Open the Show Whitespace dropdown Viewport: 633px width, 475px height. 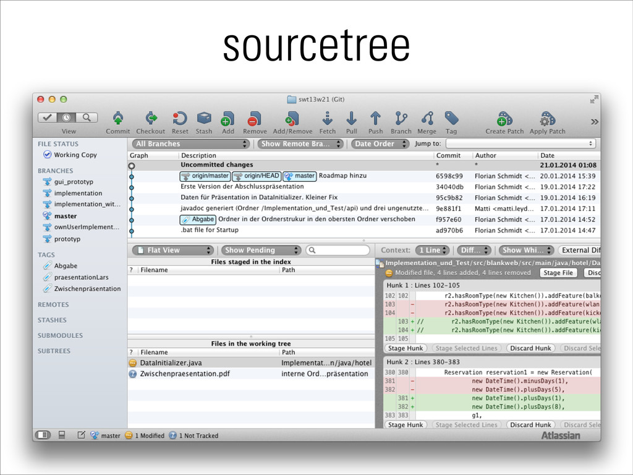point(526,250)
